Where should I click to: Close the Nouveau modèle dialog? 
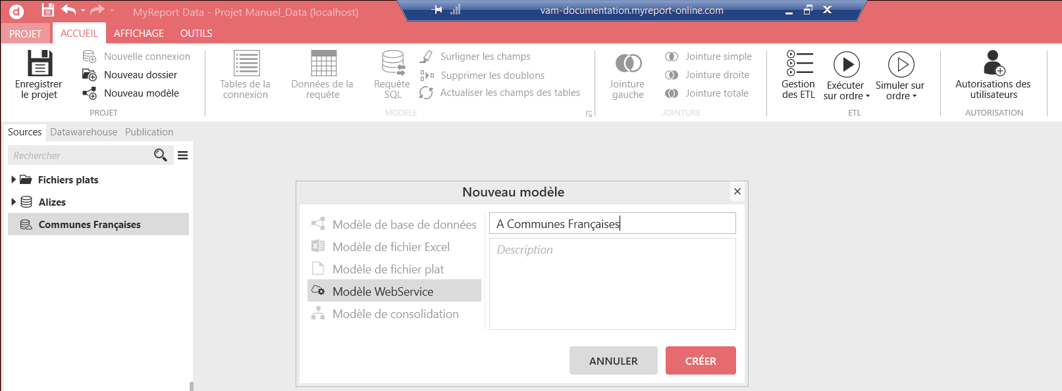(737, 191)
